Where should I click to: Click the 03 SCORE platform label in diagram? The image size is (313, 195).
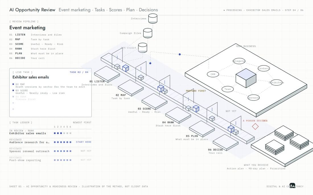144,109
